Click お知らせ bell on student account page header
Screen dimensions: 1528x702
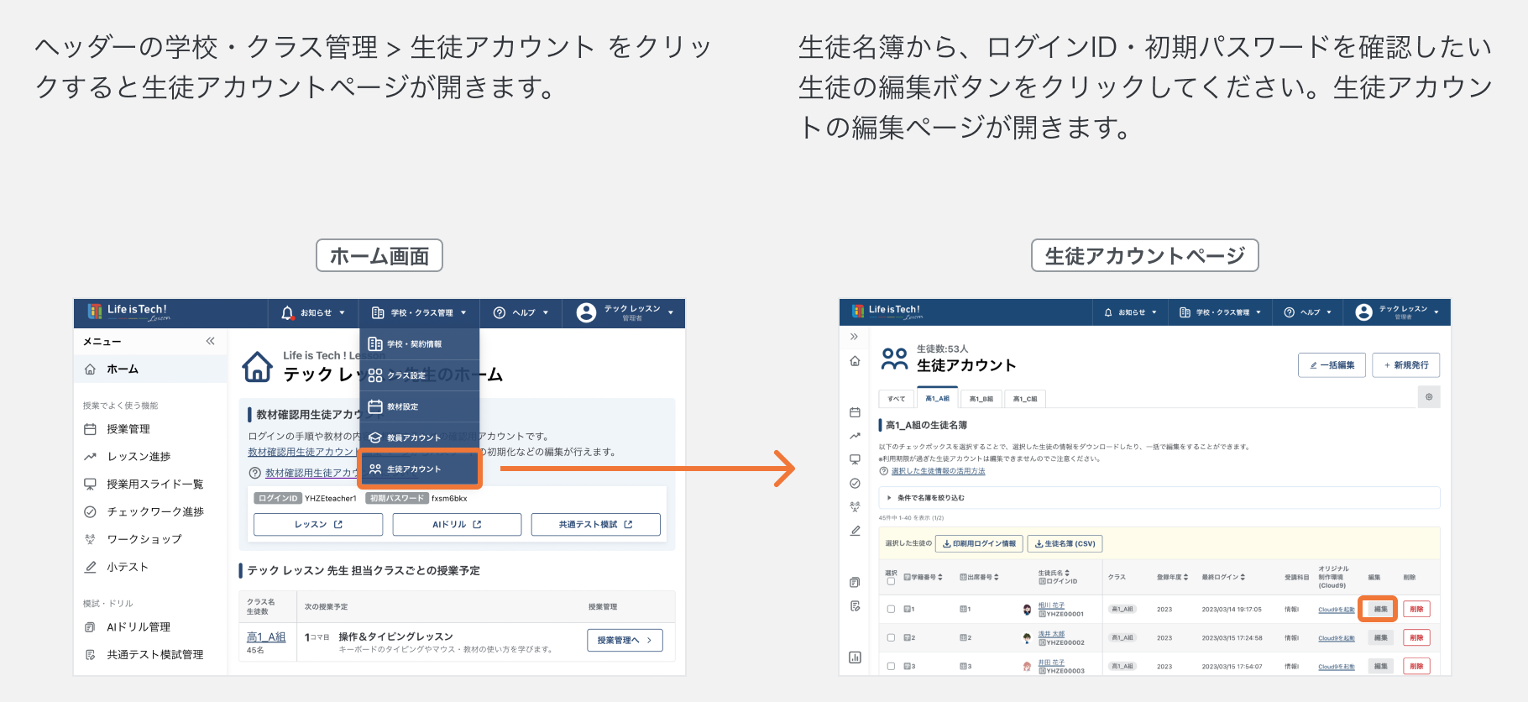click(1108, 312)
